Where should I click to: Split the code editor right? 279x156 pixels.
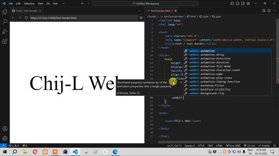(x=269, y=11)
